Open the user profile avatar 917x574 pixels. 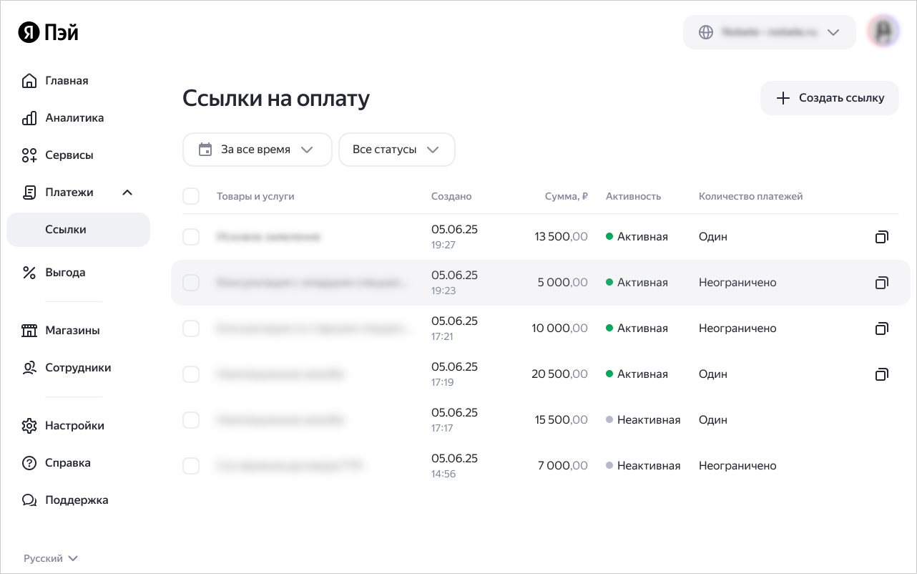tap(883, 32)
